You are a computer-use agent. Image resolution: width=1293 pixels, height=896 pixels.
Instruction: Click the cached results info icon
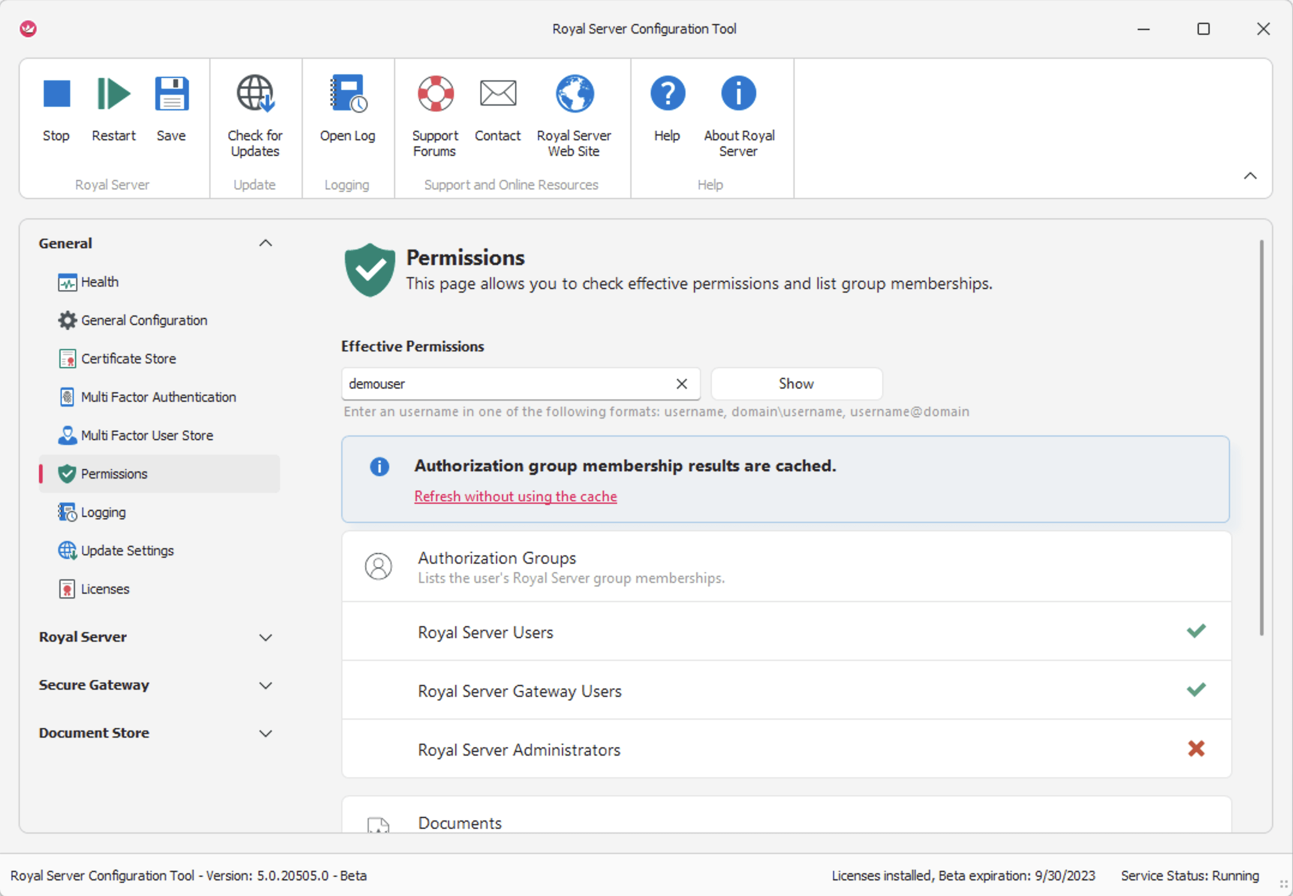point(379,467)
